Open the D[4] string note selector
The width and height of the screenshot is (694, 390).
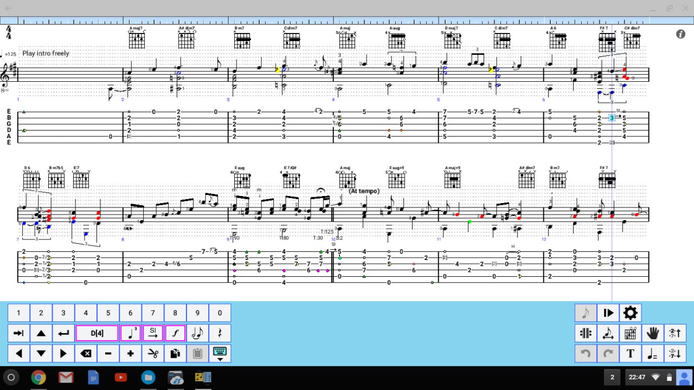97,333
